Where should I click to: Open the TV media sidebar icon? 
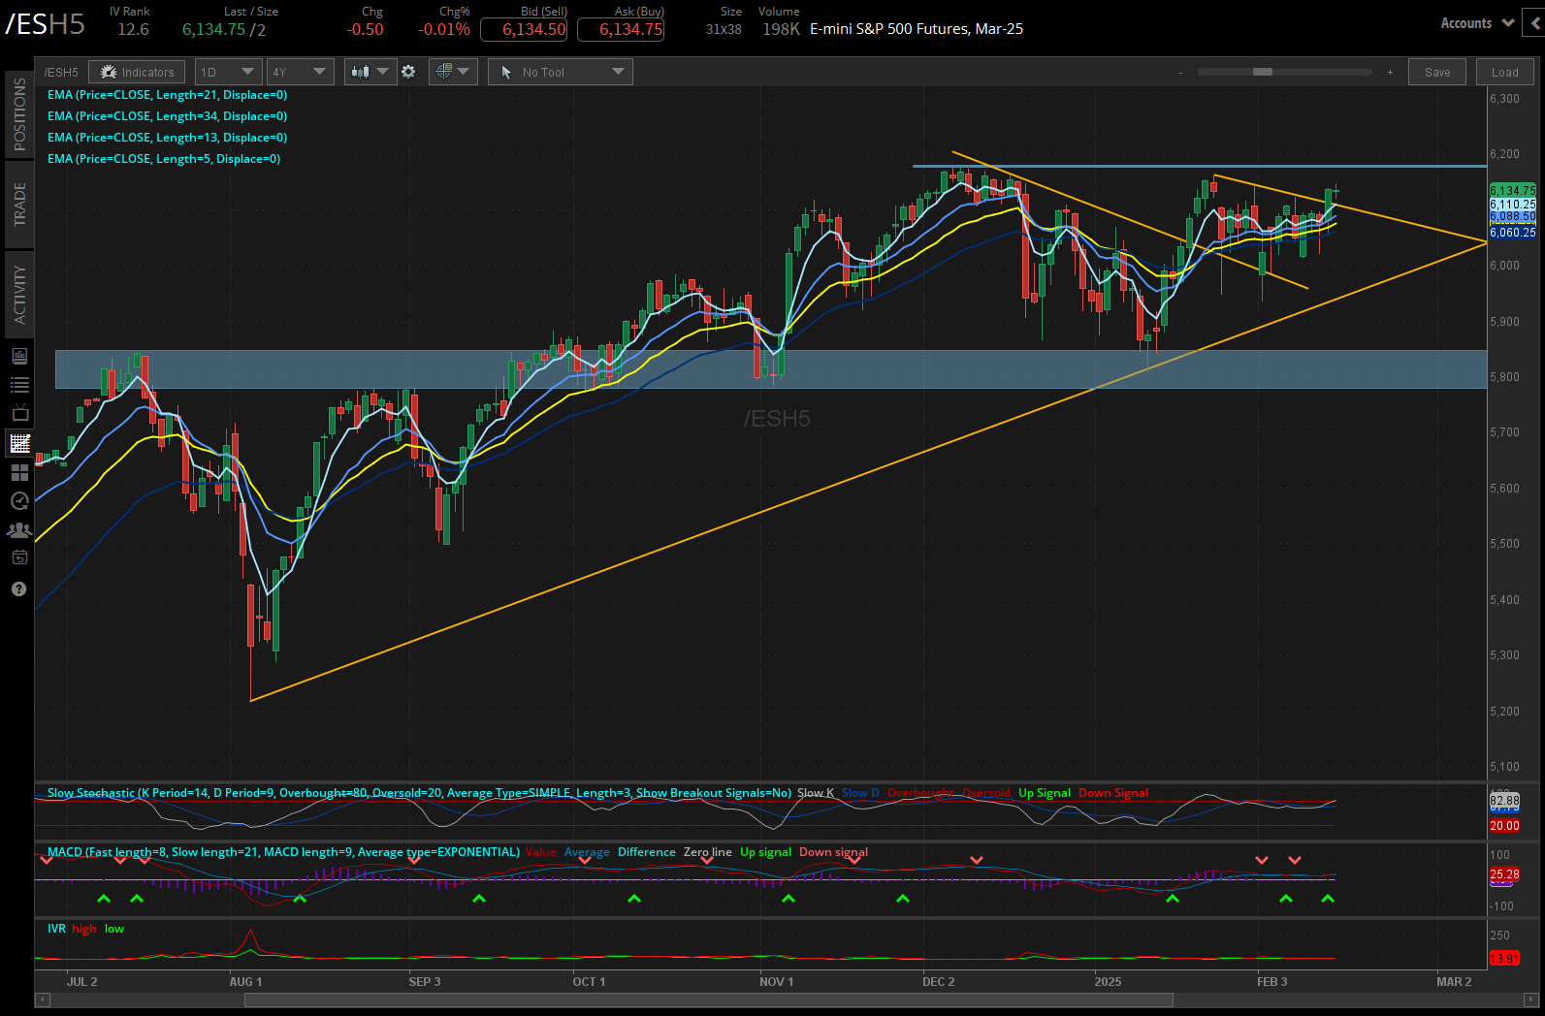point(19,414)
